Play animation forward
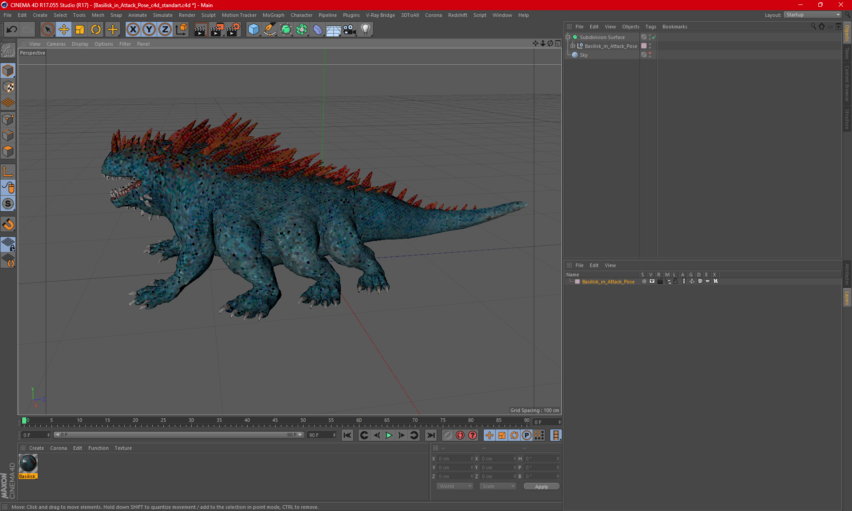852x511 pixels. click(x=389, y=435)
